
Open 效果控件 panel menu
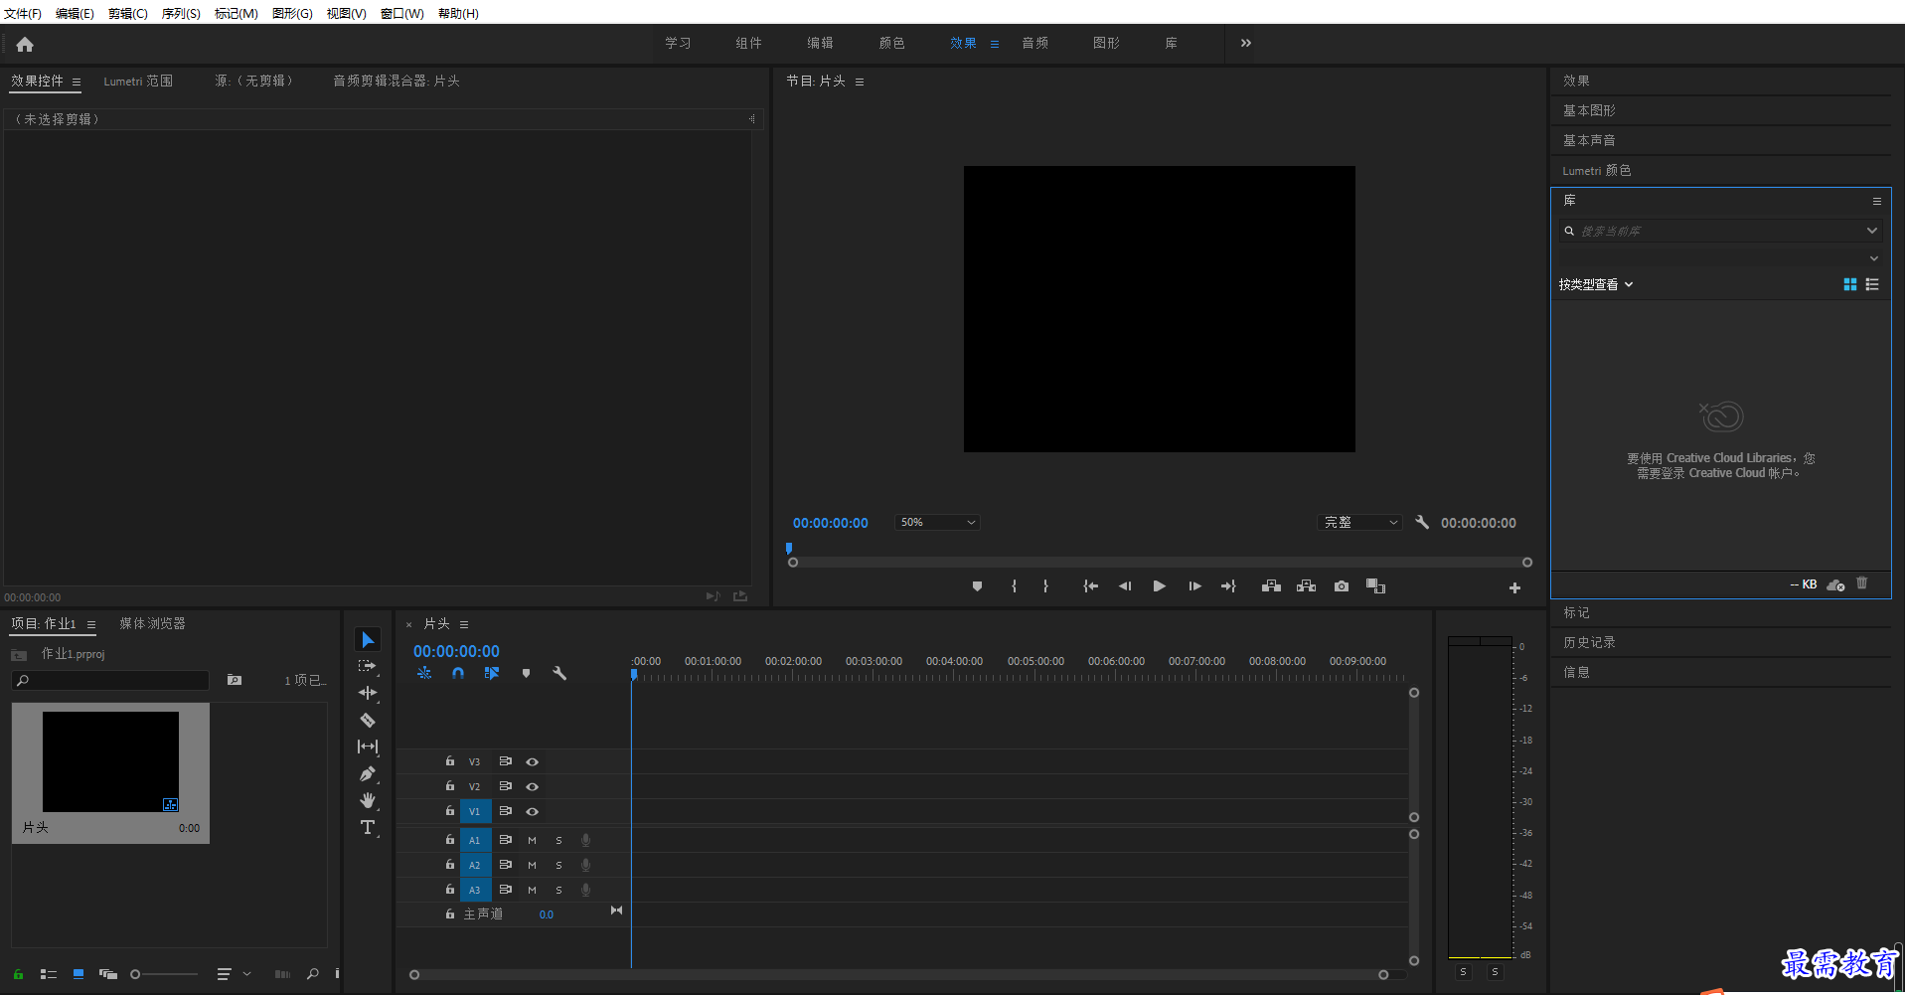point(77,82)
